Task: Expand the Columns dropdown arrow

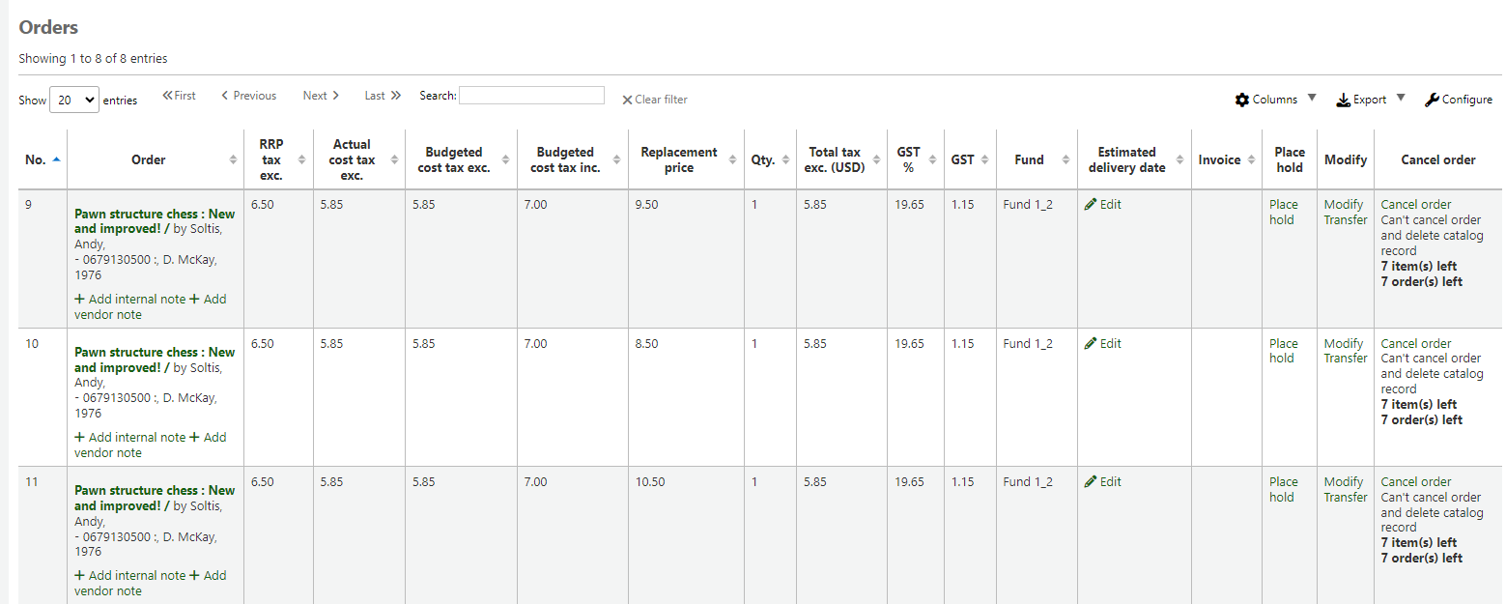Action: (x=1311, y=98)
